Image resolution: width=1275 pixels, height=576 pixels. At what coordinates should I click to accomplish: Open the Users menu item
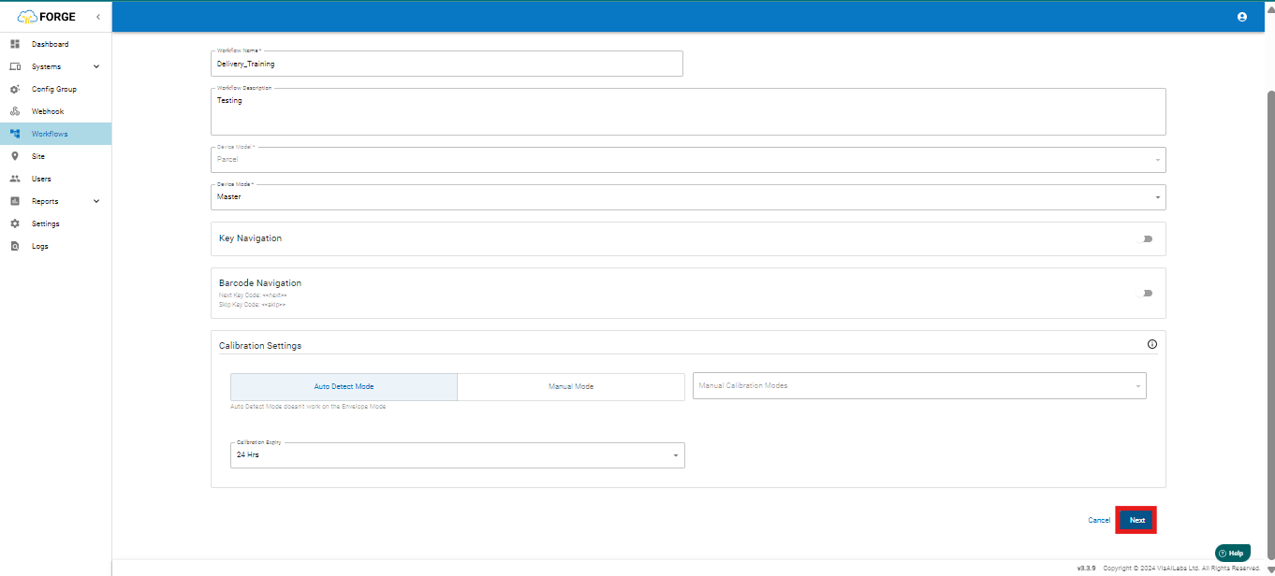point(55,179)
